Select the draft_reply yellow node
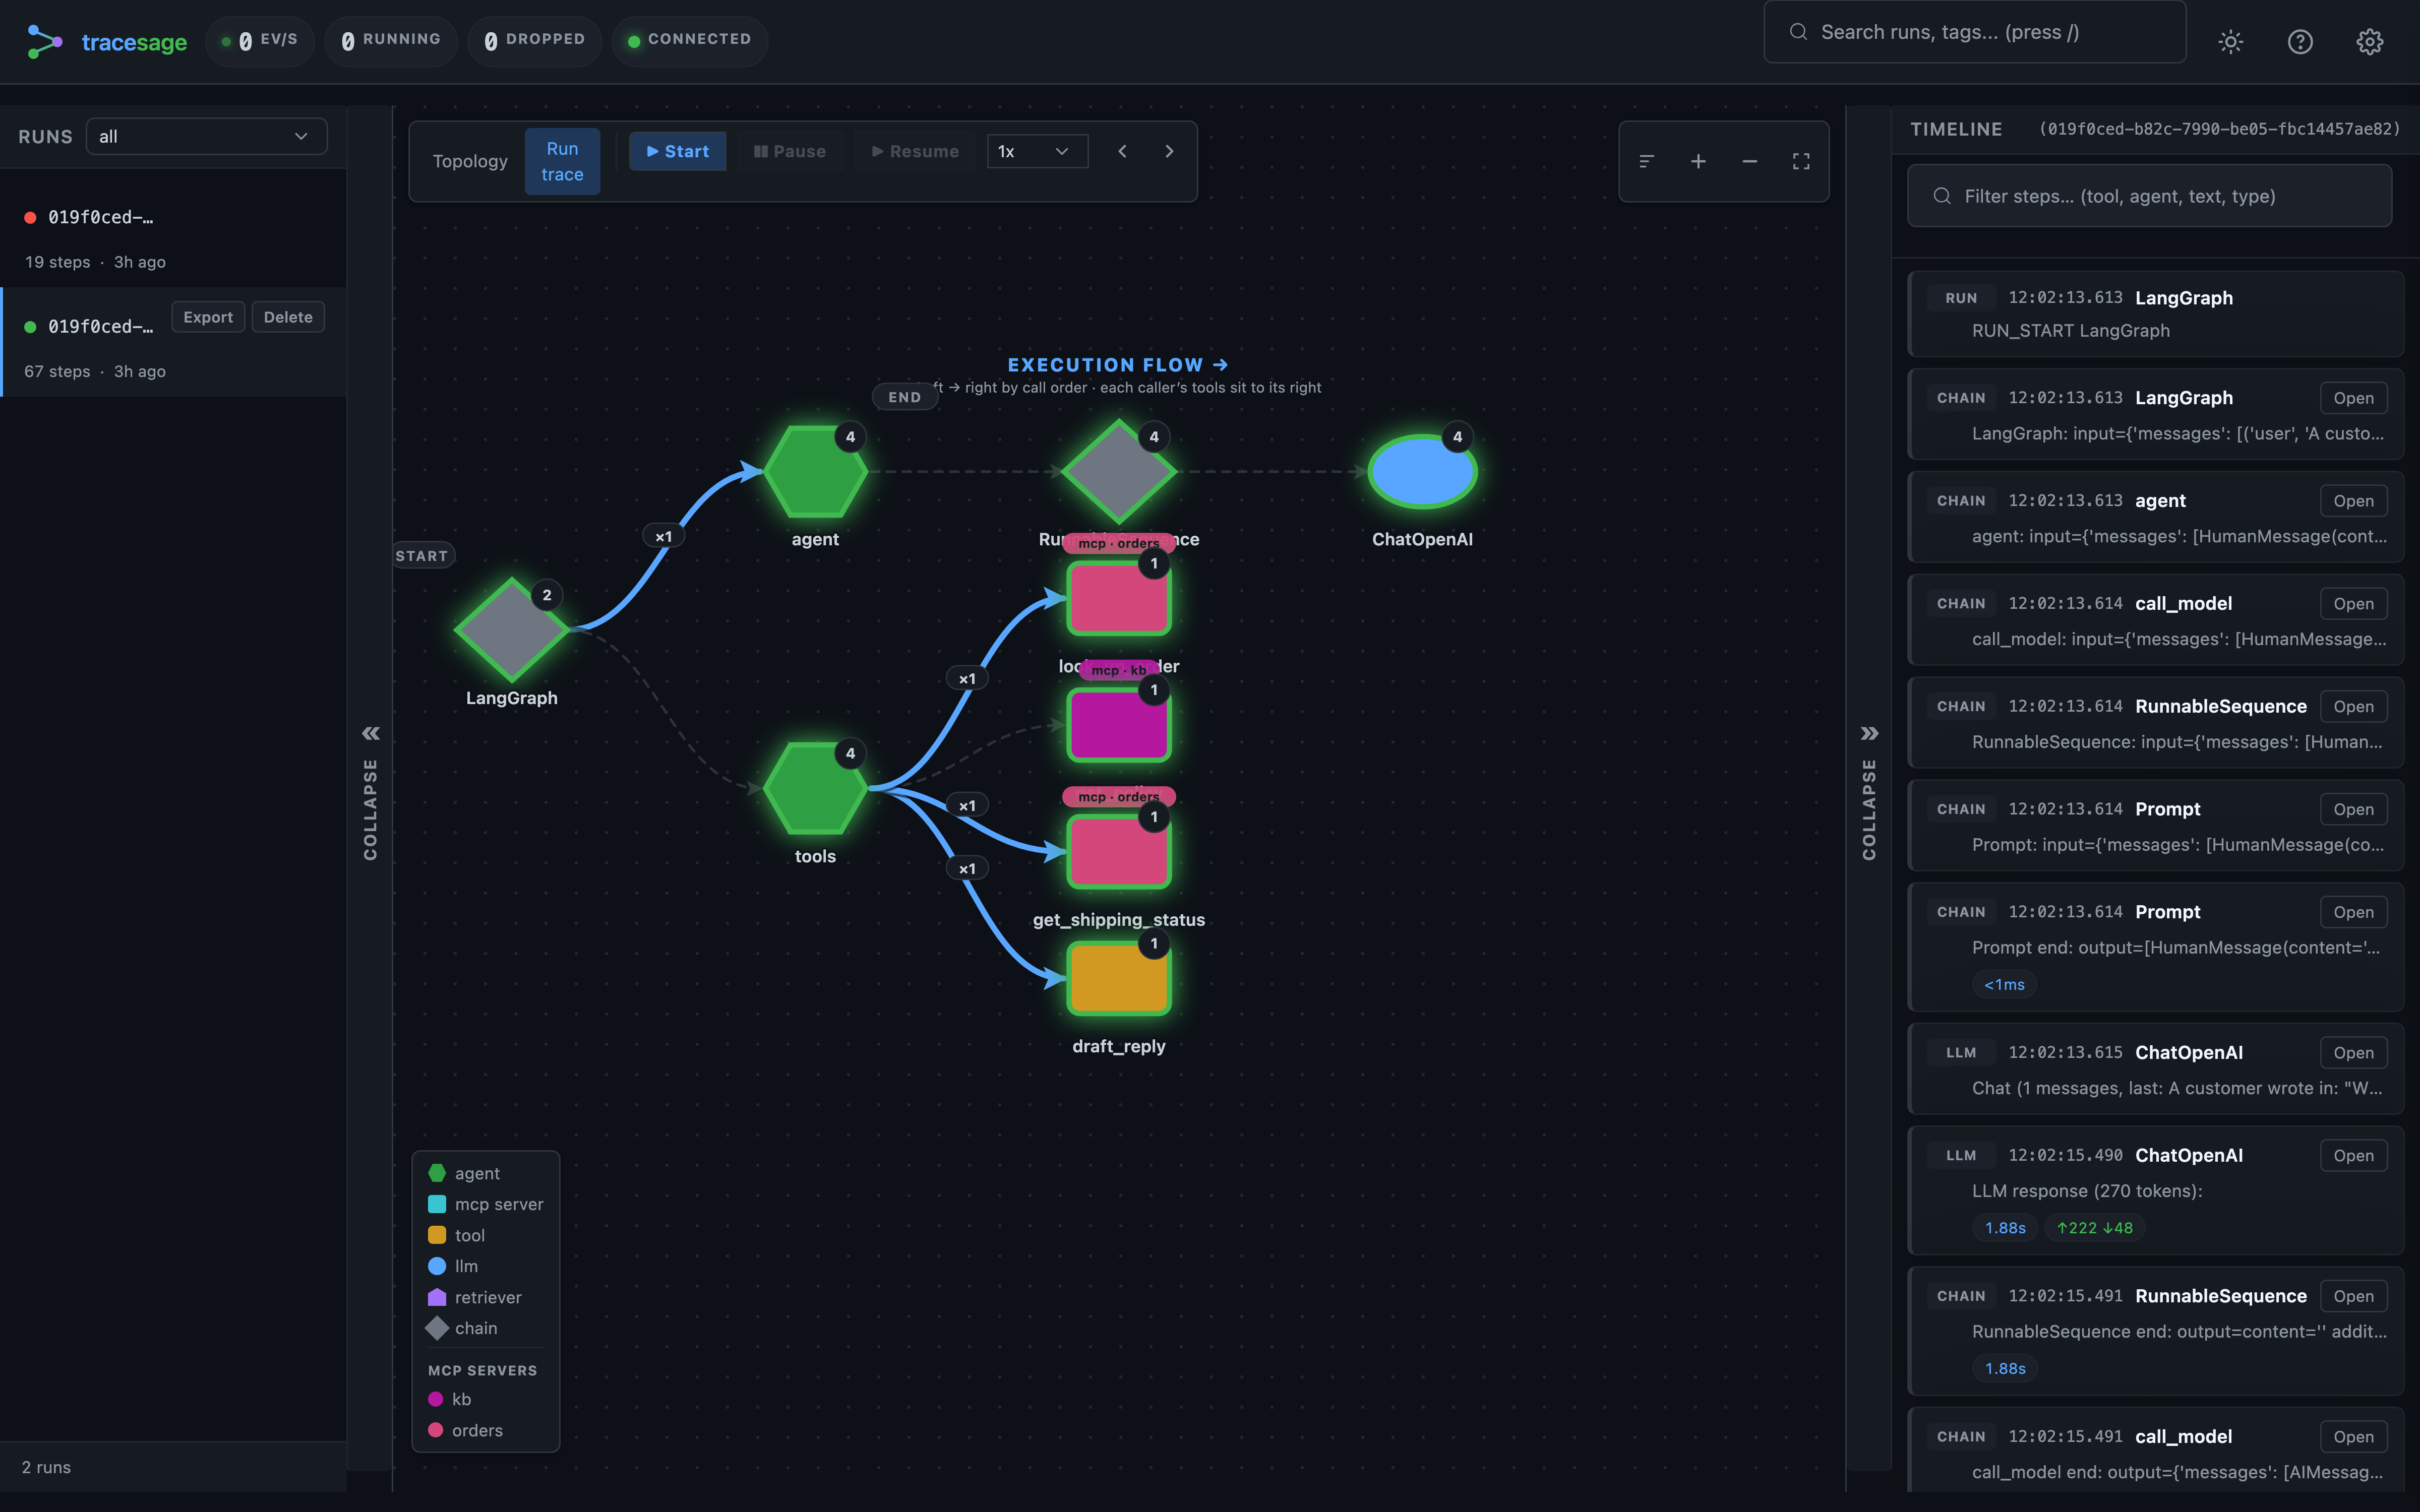 click(1118, 979)
